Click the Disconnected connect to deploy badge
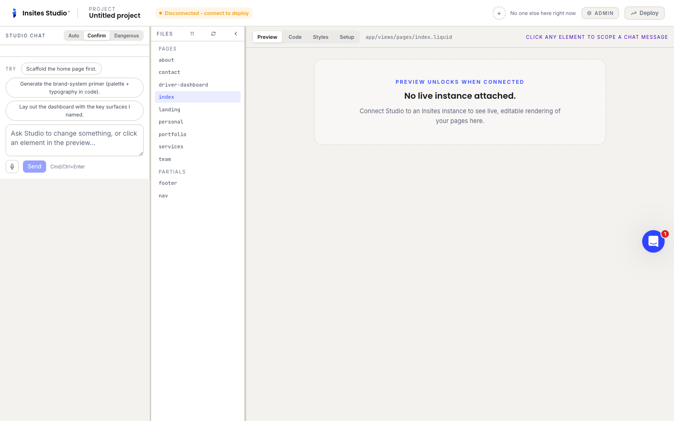Image resolution: width=674 pixels, height=421 pixels. tap(204, 13)
